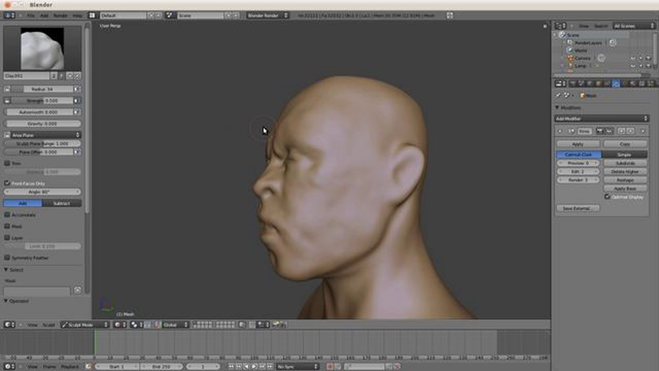Image resolution: width=659 pixels, height=371 pixels.
Task: Toggle fullscreen with header maximize icon
Action: coord(449,15)
